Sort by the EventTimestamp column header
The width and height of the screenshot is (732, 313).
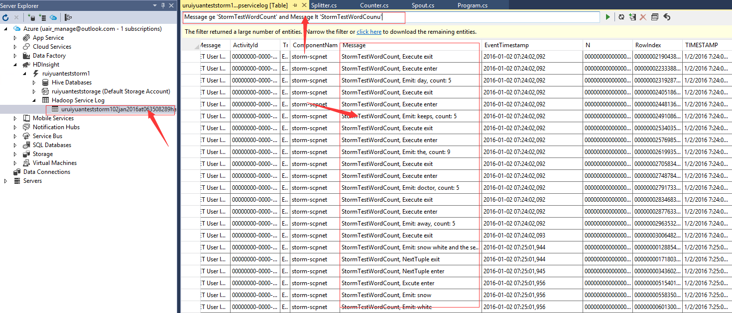pyautogui.click(x=506, y=45)
